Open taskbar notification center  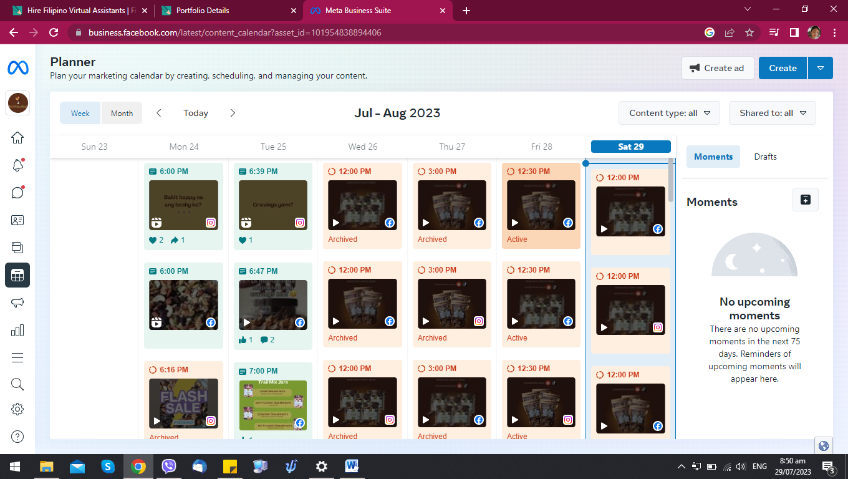[x=829, y=467]
